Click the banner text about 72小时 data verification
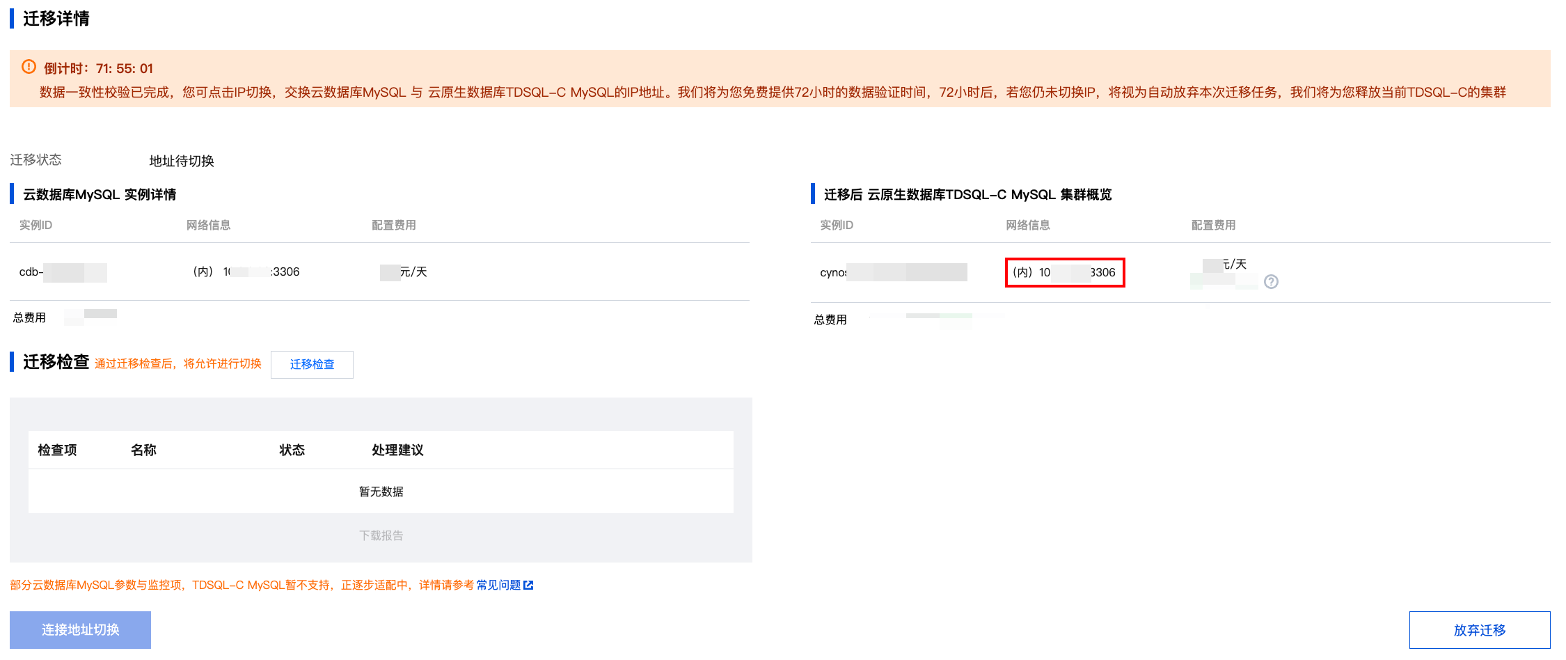This screenshot has height=660, width=1566. pyautogui.click(x=773, y=92)
